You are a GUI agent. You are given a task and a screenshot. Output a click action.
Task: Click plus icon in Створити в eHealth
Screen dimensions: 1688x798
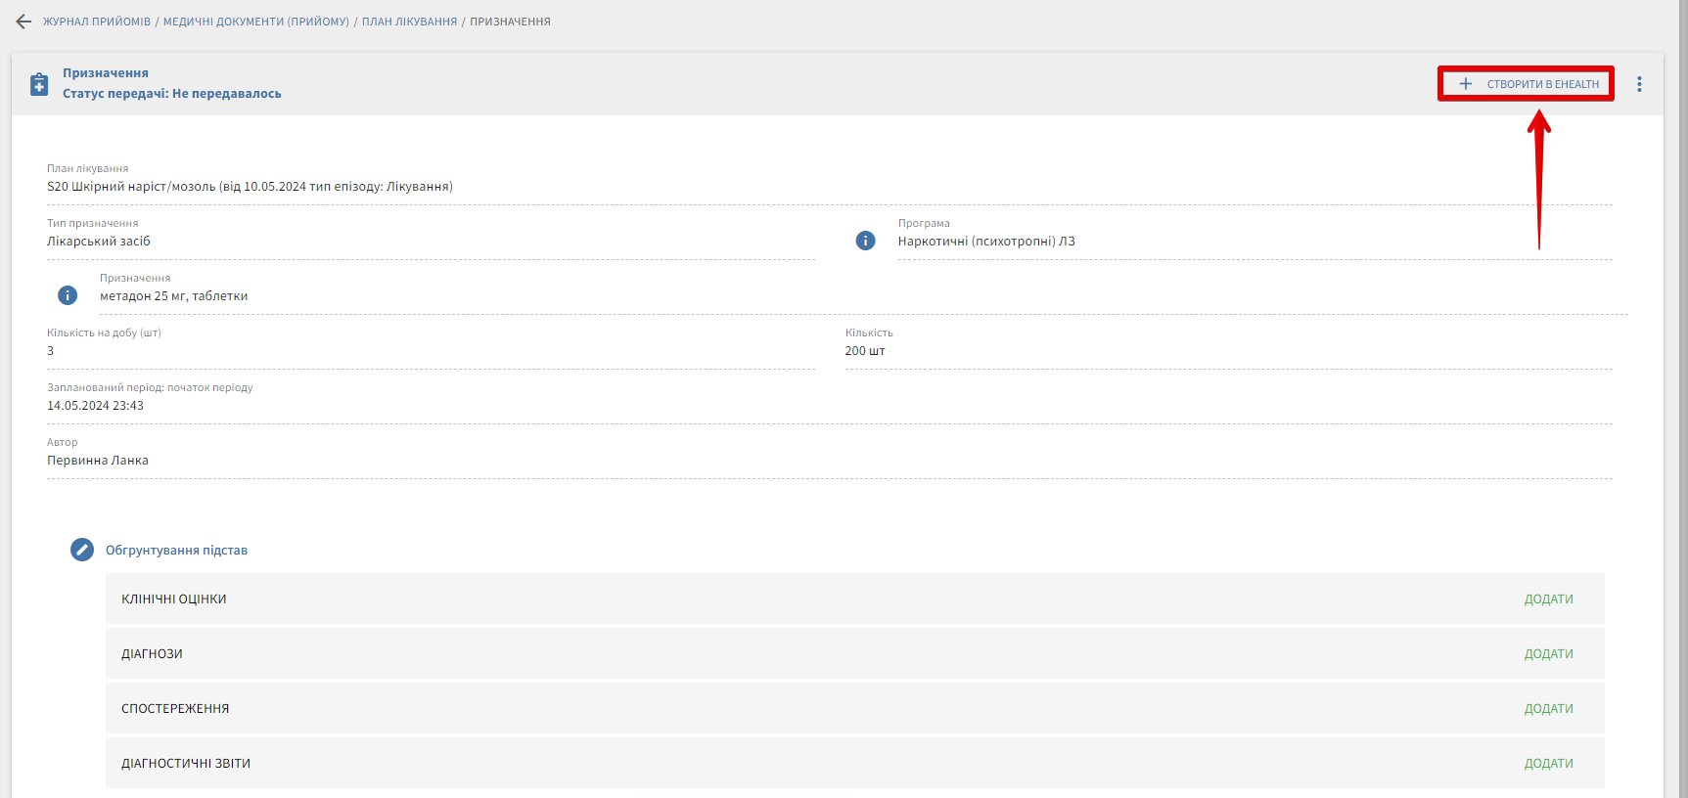(x=1465, y=84)
